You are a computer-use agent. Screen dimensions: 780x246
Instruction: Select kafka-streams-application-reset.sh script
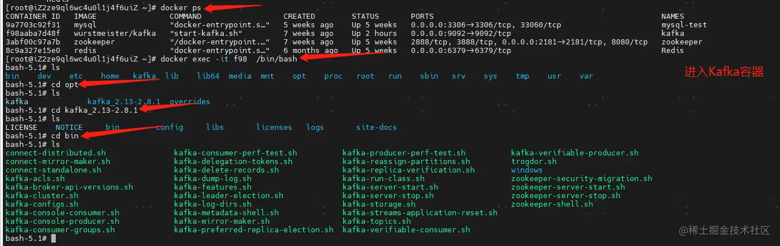tap(420, 212)
